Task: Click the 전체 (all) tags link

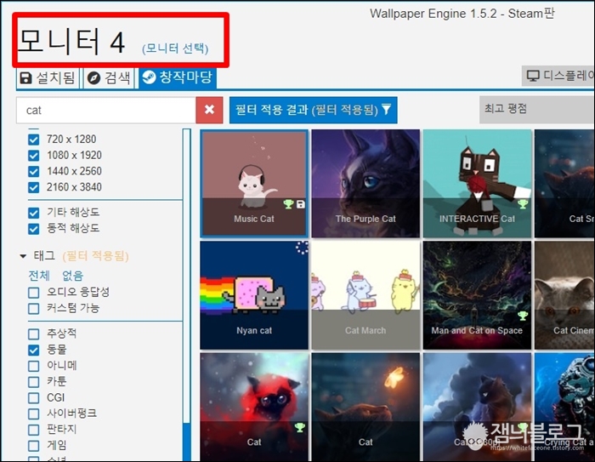Action: coord(39,276)
